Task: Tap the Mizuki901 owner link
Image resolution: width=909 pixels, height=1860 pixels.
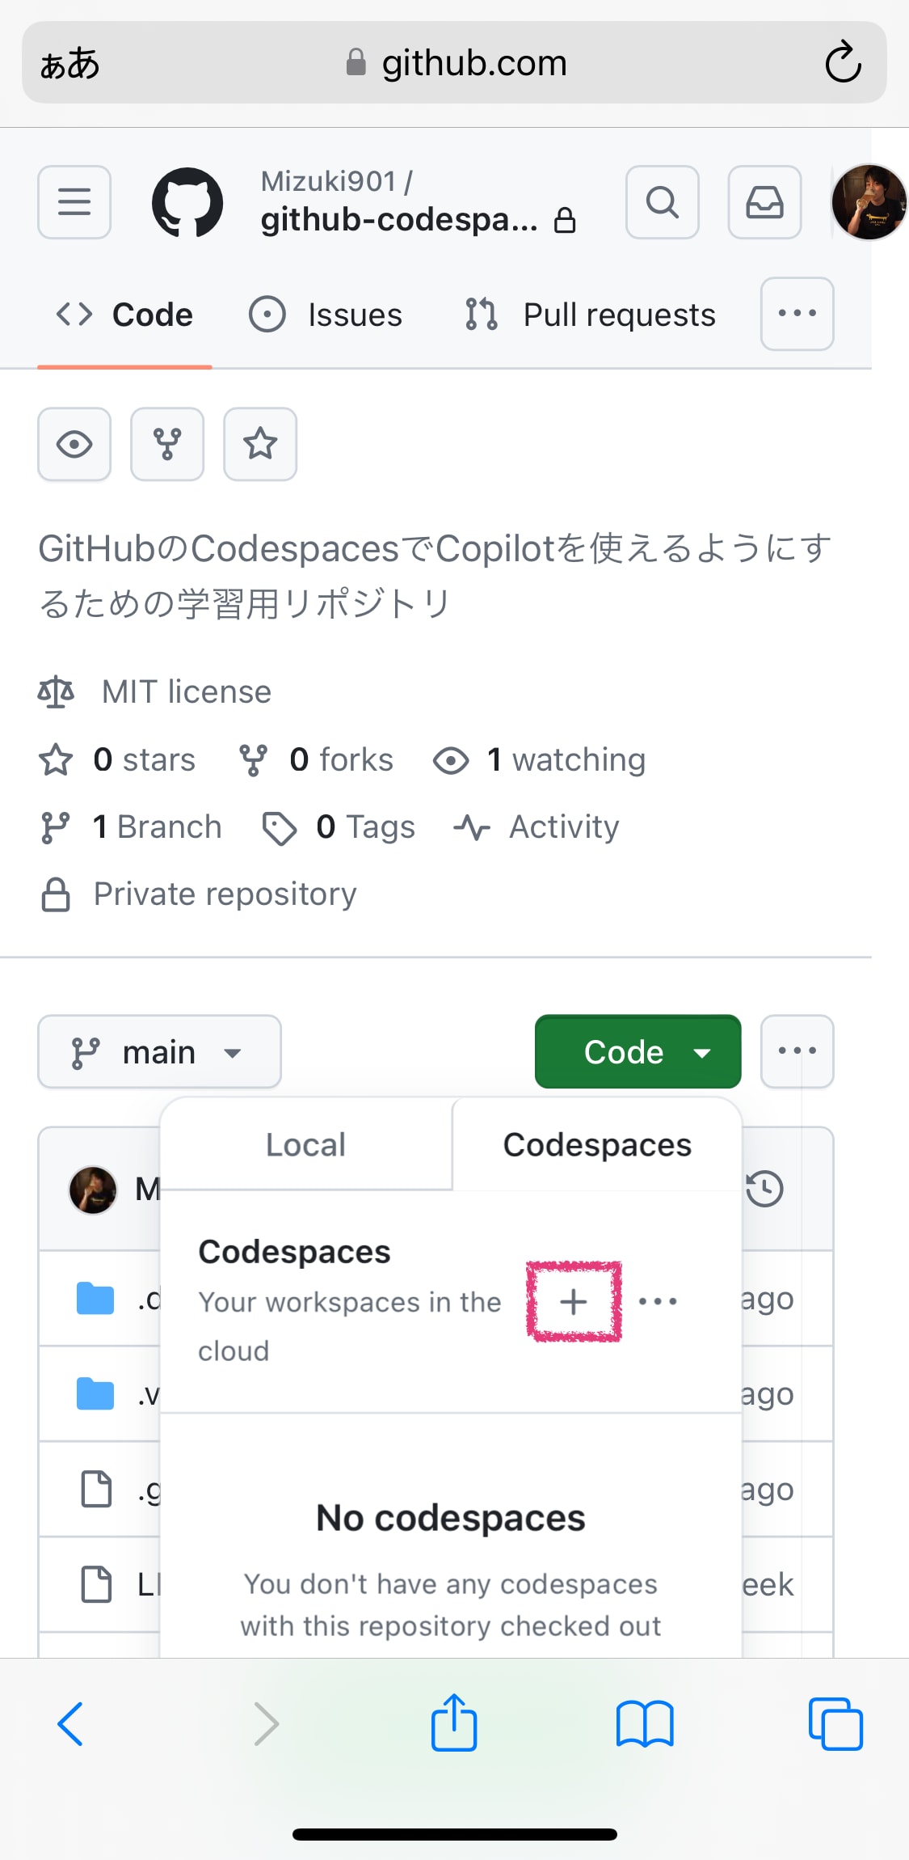Action: point(328,181)
